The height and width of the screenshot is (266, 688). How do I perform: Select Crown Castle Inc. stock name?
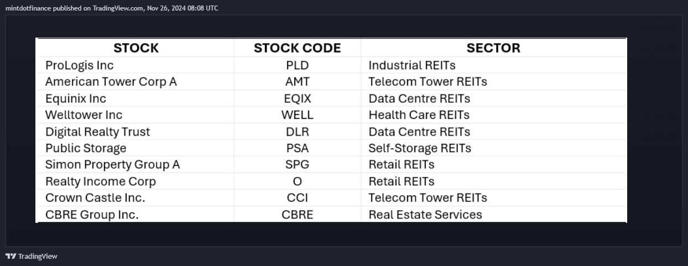pos(95,198)
